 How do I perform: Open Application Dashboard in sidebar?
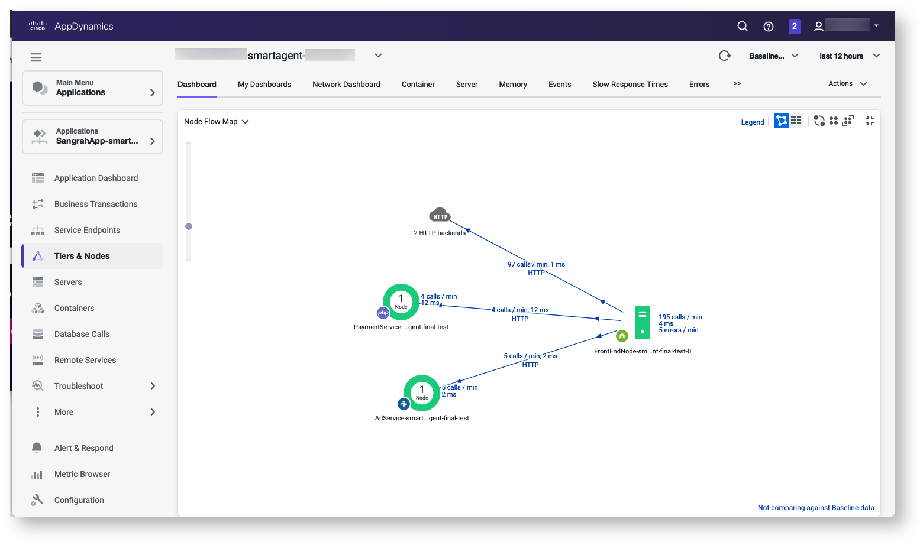pos(92,178)
